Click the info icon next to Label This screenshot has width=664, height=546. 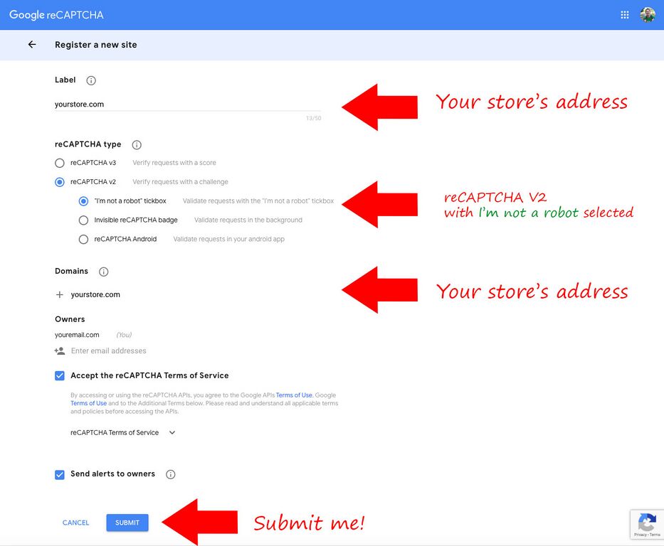pyautogui.click(x=91, y=80)
